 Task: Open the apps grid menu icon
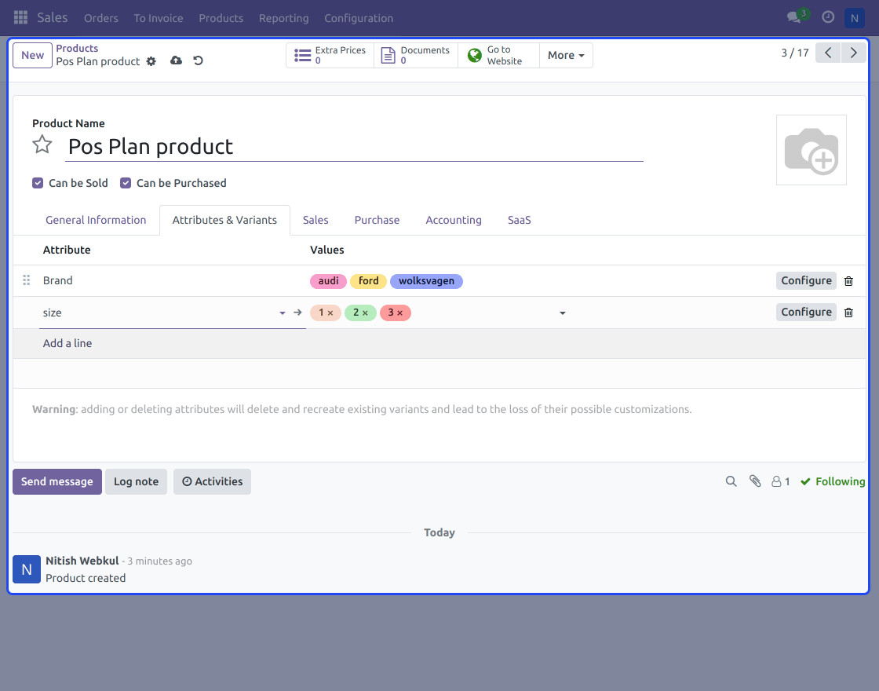coord(20,18)
